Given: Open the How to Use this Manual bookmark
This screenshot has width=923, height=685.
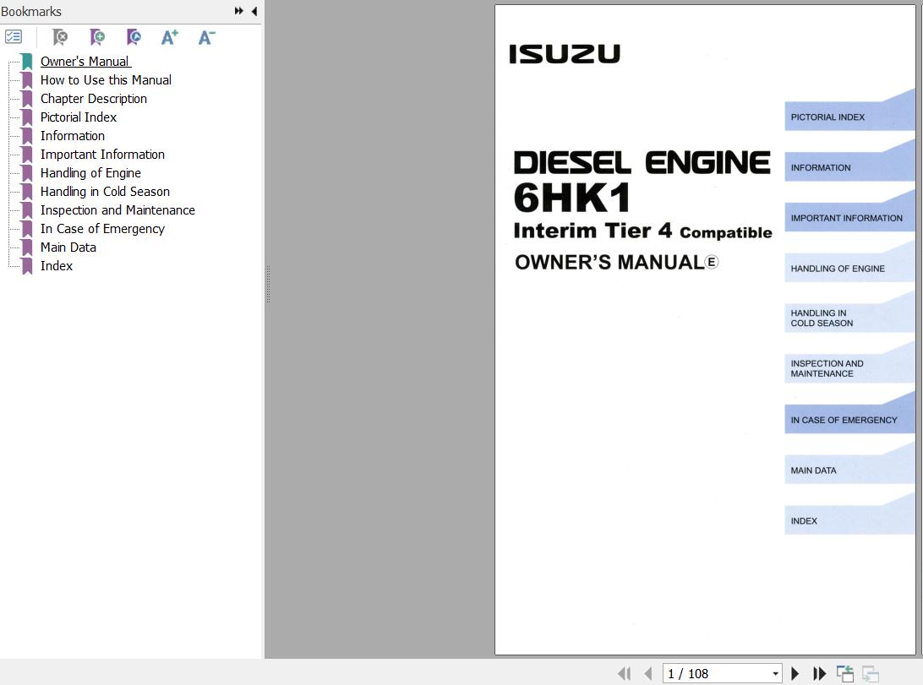Looking at the screenshot, I should coord(106,80).
